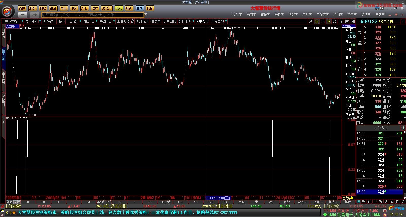Click the round Dazhihui logo icon
This screenshot has width=406, height=217.
[x=8, y=11]
